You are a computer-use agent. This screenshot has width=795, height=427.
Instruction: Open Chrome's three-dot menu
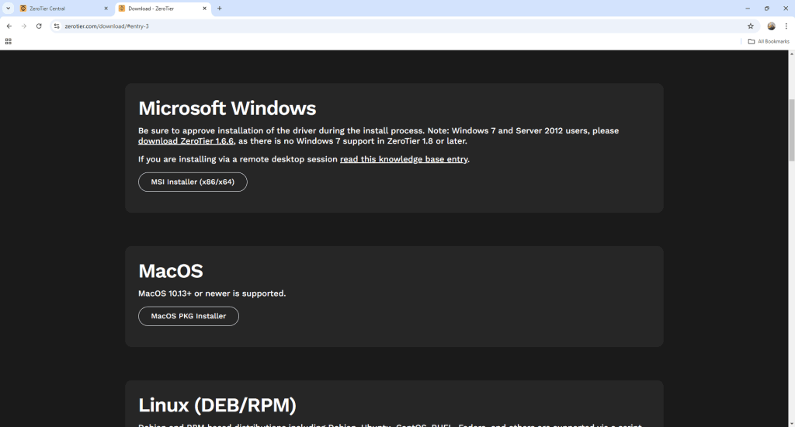[x=786, y=26]
